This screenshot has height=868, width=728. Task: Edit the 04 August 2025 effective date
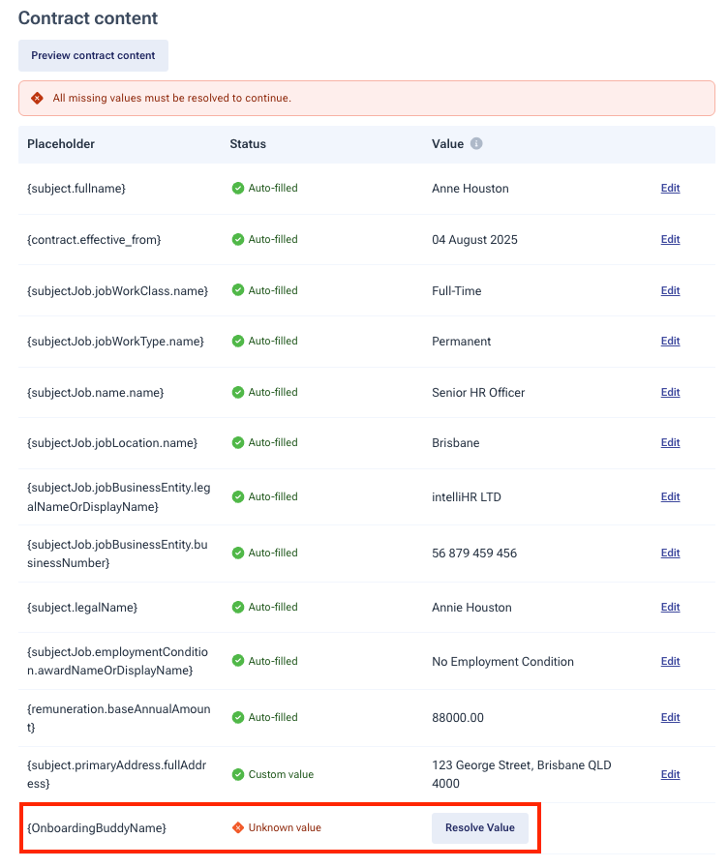(670, 240)
